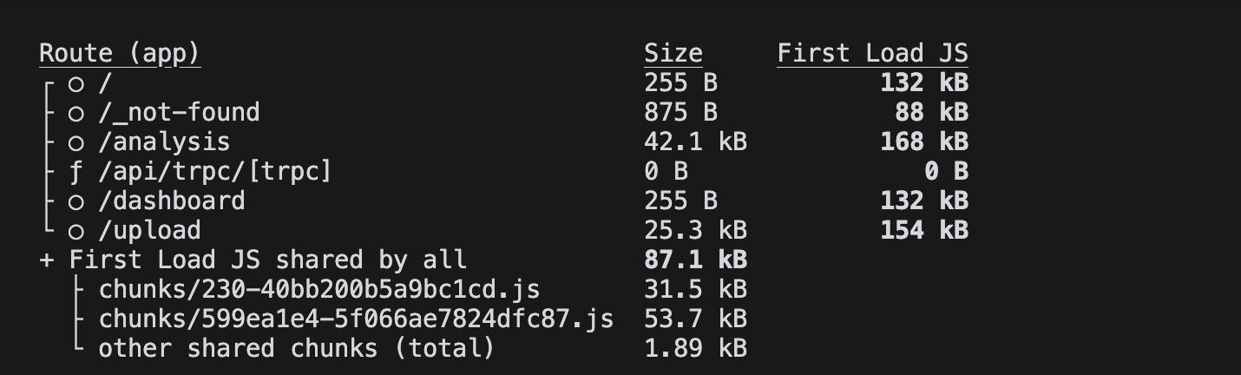Click the static circle marker beside /analysis
The height and width of the screenshot is (375, 1241).
[x=76, y=142]
